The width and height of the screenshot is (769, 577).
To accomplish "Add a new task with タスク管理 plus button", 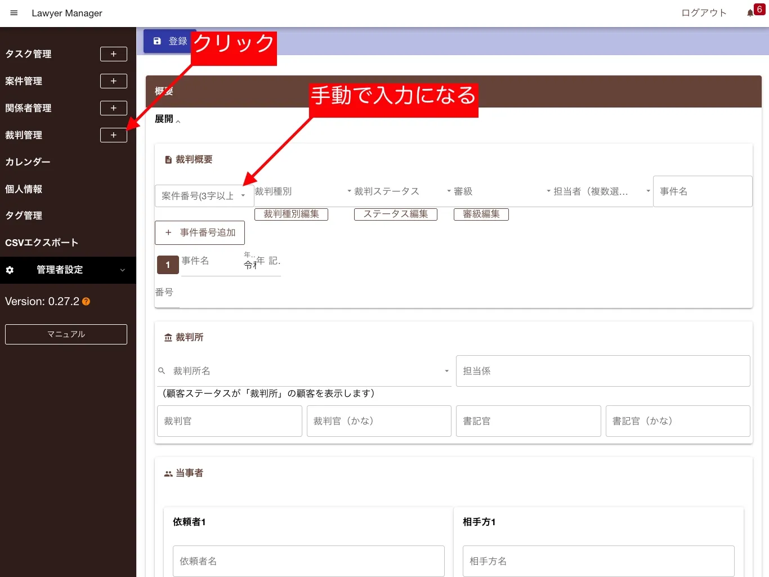I will point(114,54).
